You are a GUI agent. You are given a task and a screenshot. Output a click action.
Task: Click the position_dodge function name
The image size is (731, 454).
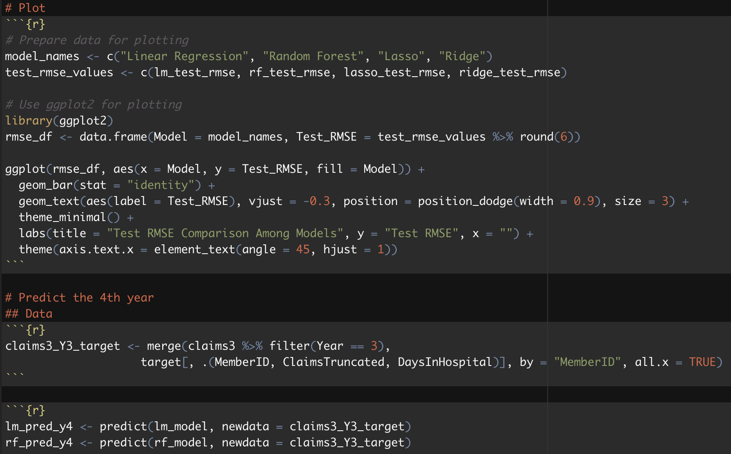[x=465, y=201]
